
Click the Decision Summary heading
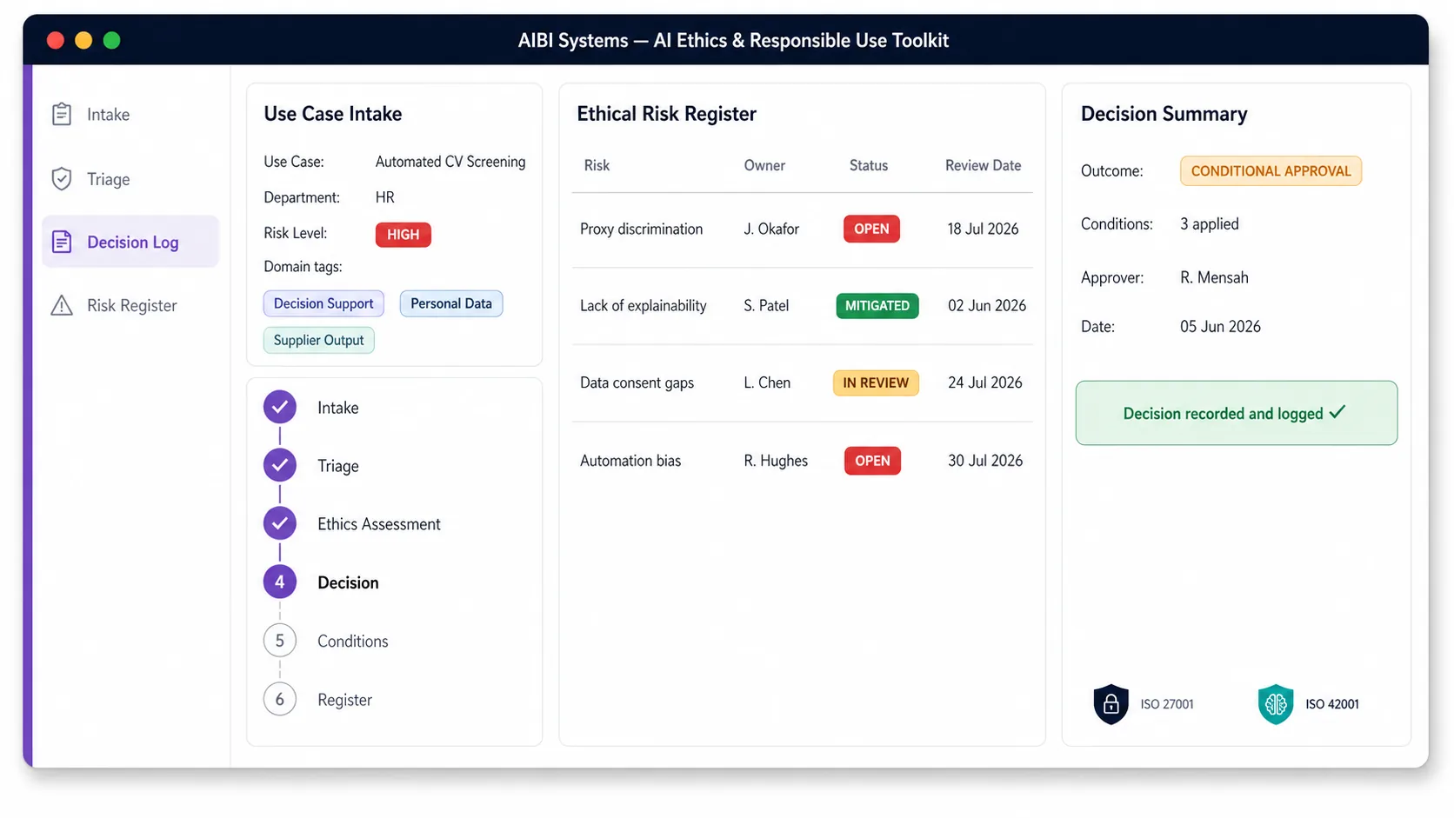(x=1164, y=114)
